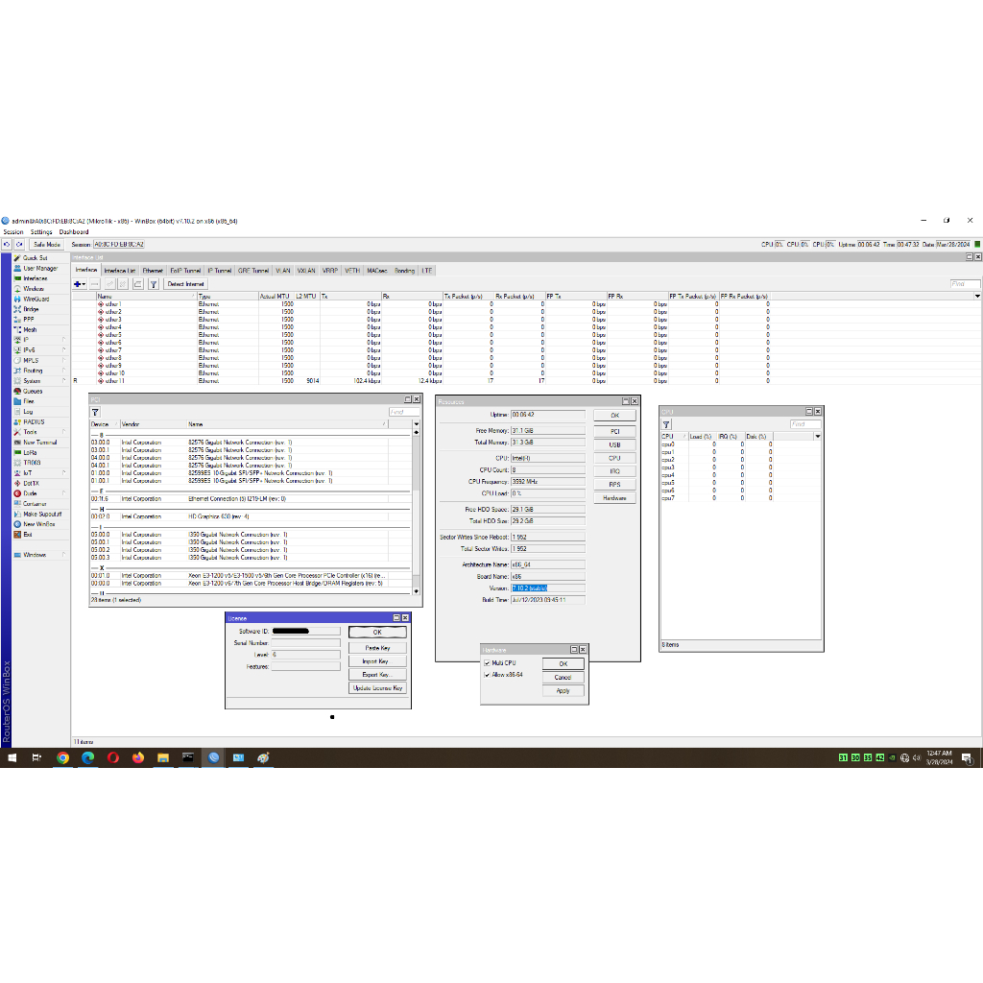Expand the System sidebar submenu
Screen dimensions: 983x983
(31, 380)
